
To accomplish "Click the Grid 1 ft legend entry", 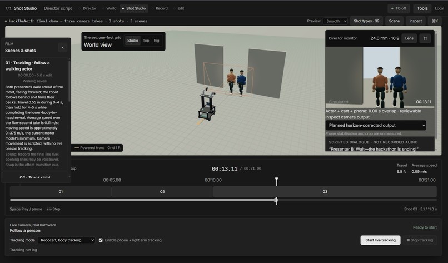I will [x=114, y=148].
